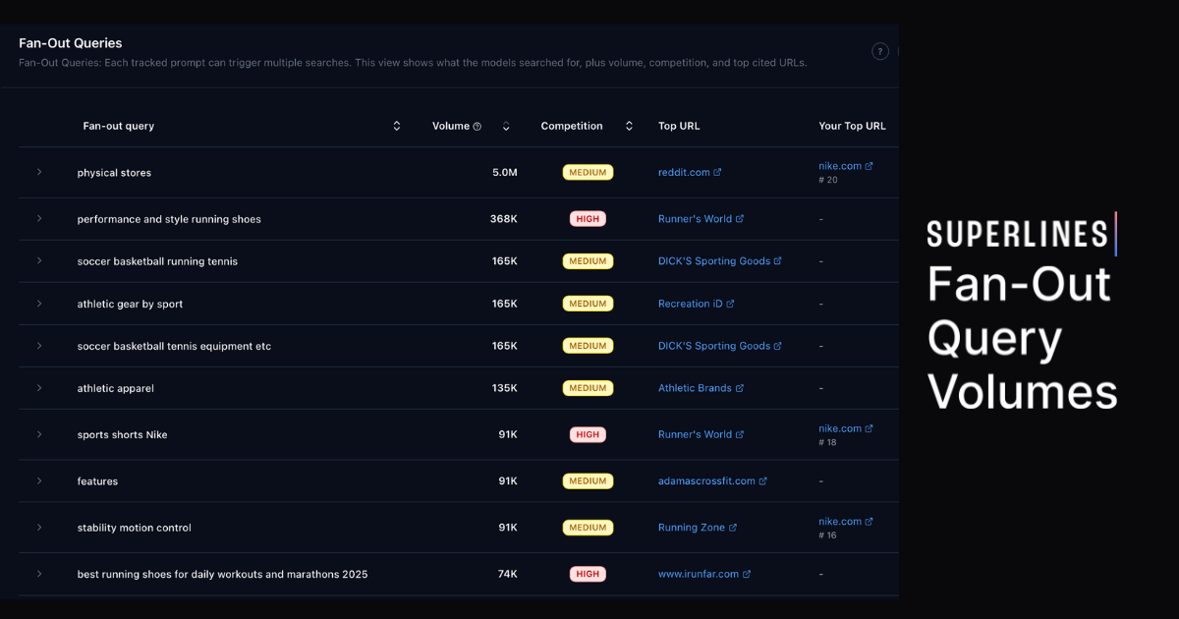Open the Recreation iD link
Screen dimensions: 1179x619
[693, 303]
